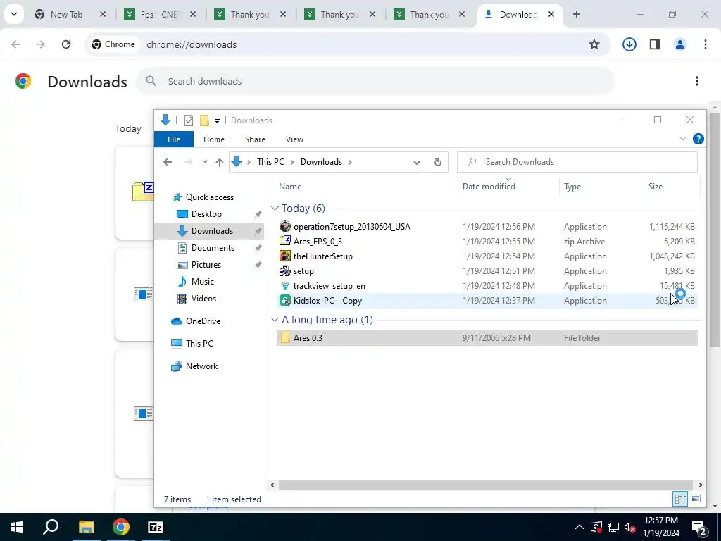The height and width of the screenshot is (541, 721).
Task: Switch to the New Tab tab
Action: 66,14
